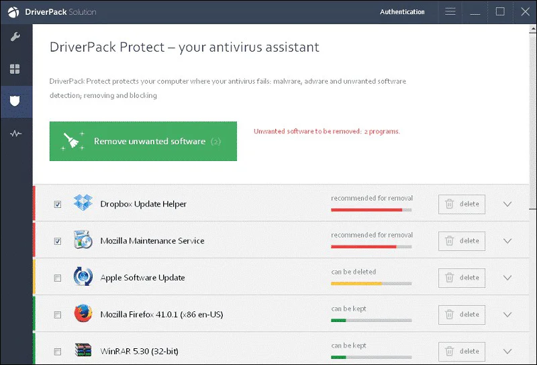Expand the Dropbox Update Helper details

507,204
